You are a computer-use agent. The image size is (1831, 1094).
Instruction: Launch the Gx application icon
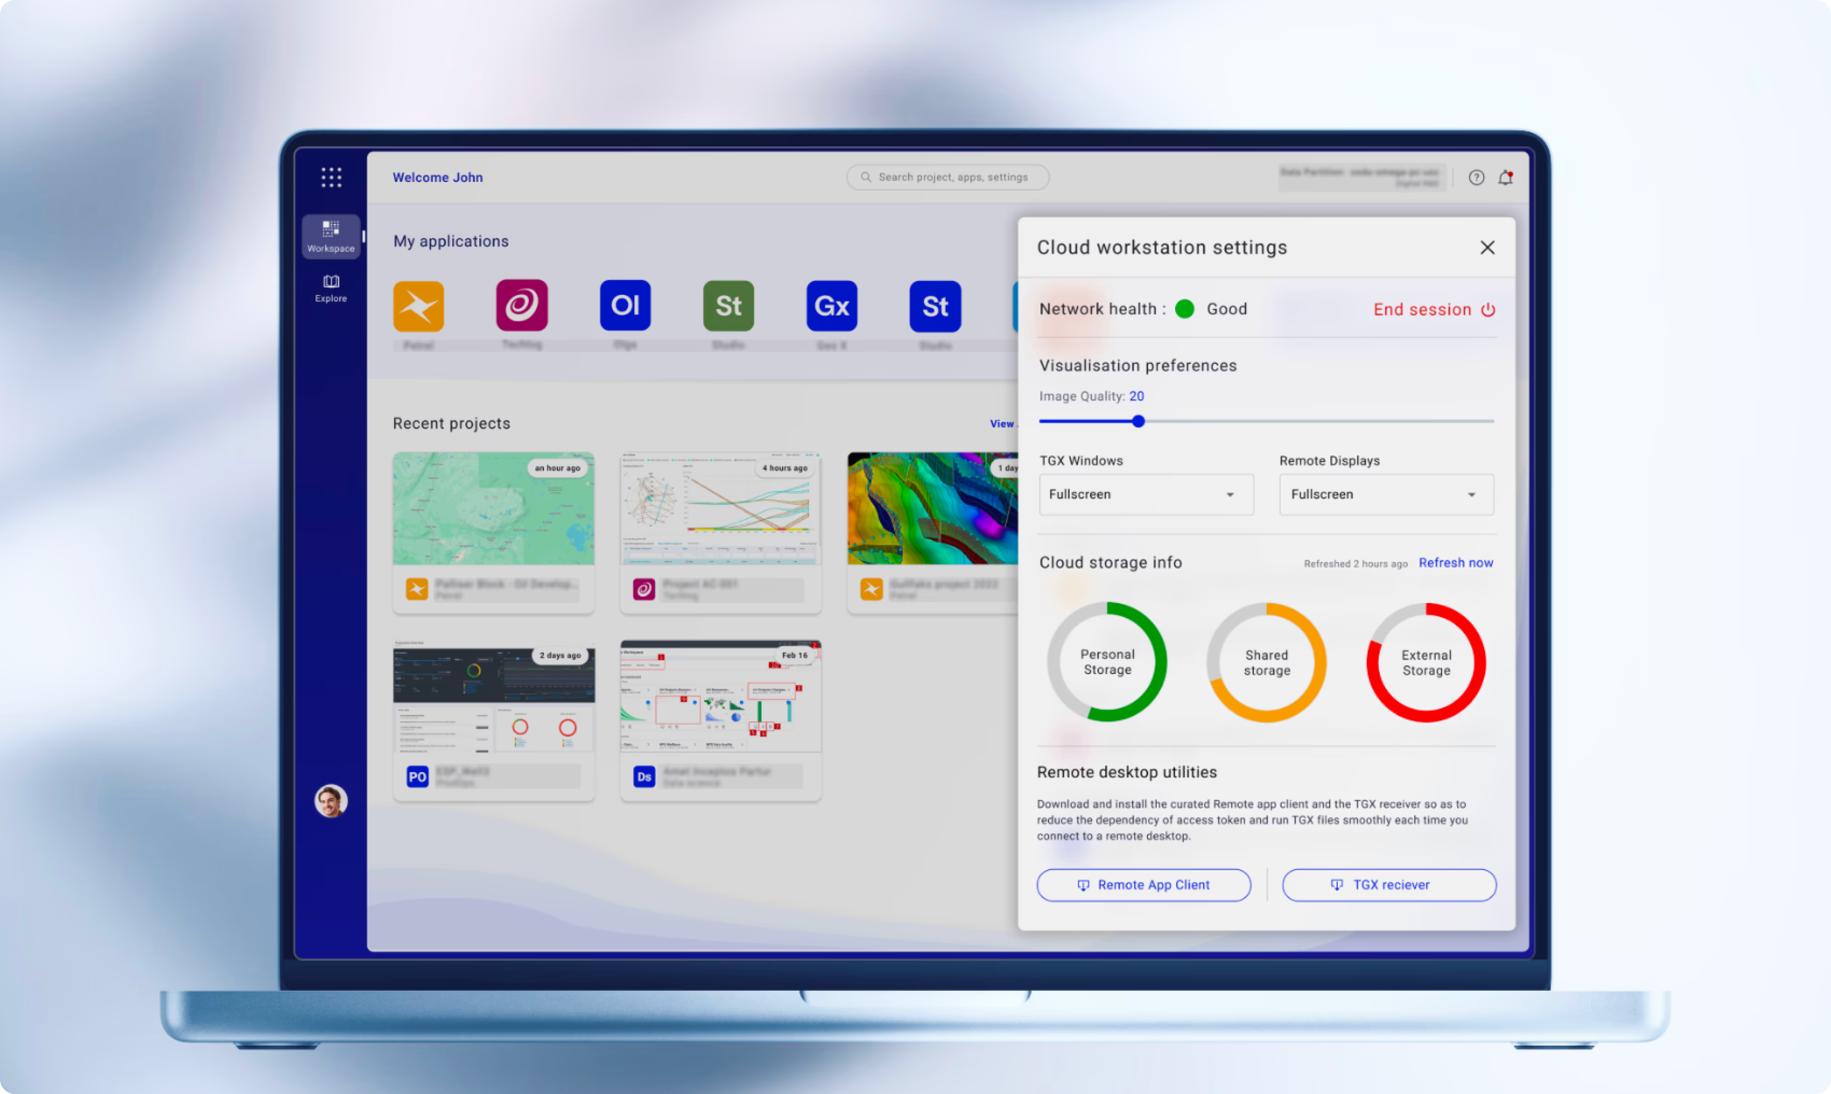(x=832, y=306)
